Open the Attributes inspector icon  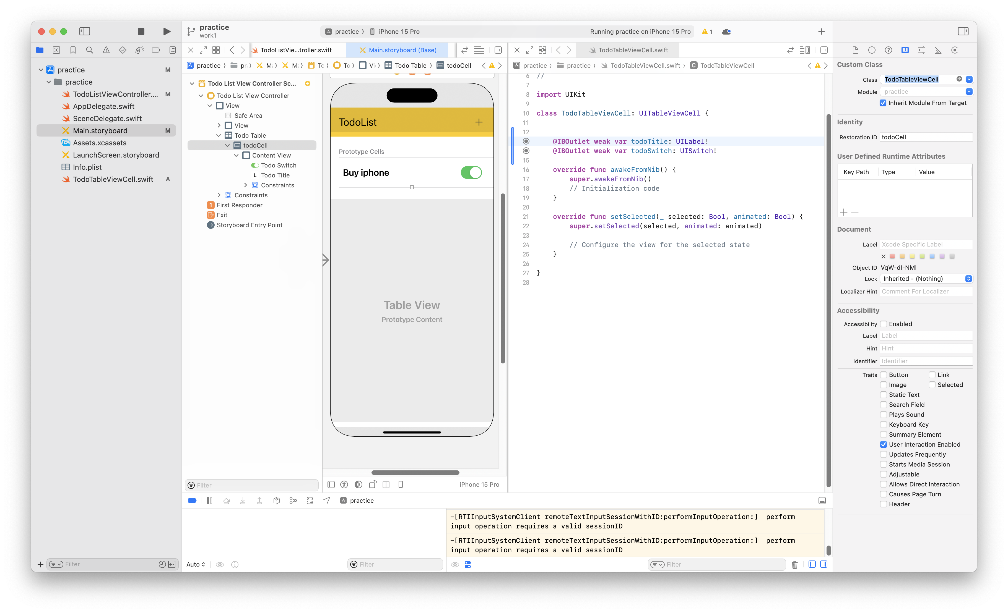921,50
